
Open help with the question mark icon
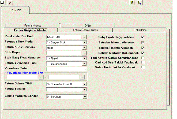click(132, 3)
